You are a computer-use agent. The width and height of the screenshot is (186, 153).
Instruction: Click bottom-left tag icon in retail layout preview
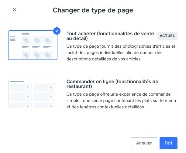[x=26, y=55]
